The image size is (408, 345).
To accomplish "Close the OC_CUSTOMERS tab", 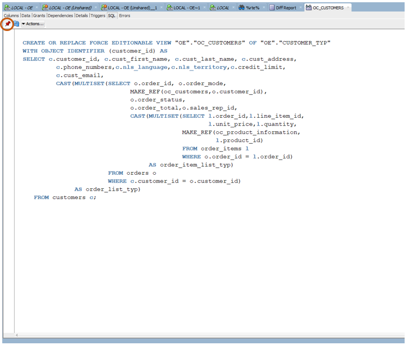I will (348, 7).
